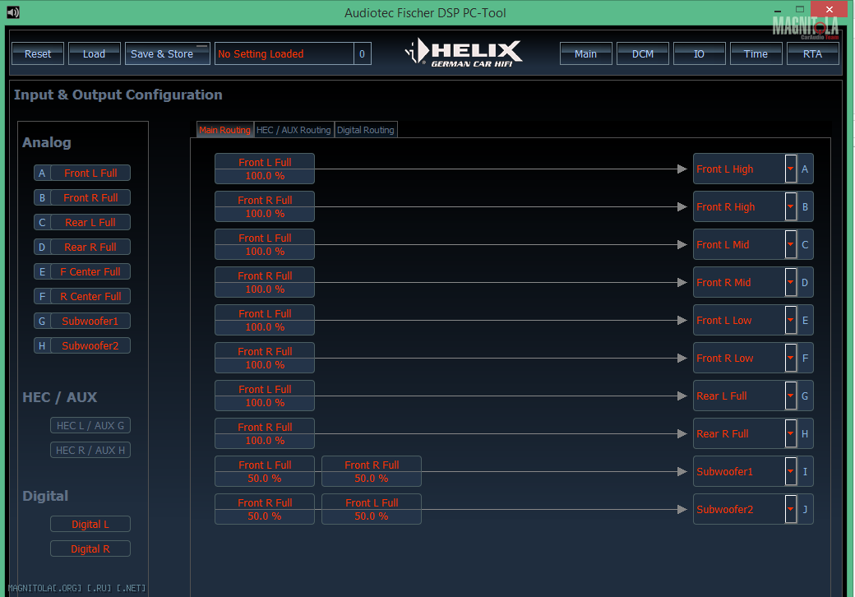Image resolution: width=855 pixels, height=597 pixels.
Task: Open dropdown for output I Subwoofer1
Action: pyautogui.click(x=791, y=471)
